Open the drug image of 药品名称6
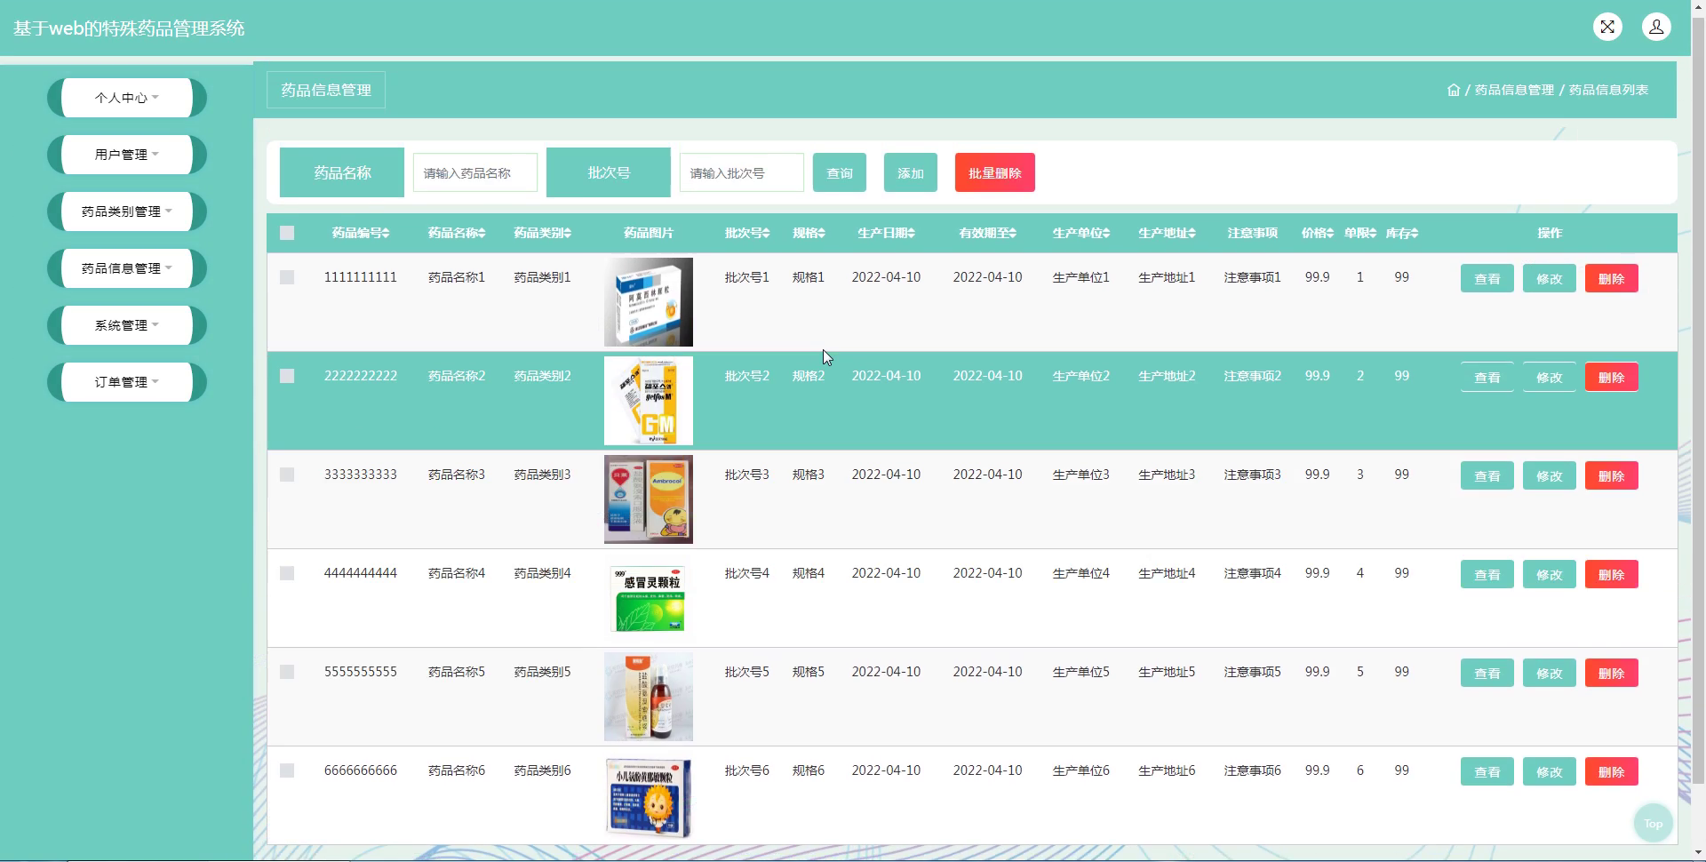The height and width of the screenshot is (862, 1706). click(649, 795)
